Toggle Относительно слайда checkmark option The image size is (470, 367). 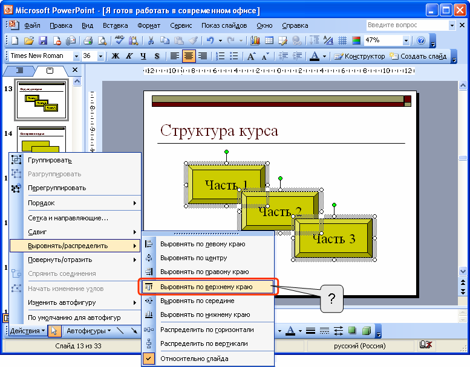[x=208, y=359]
